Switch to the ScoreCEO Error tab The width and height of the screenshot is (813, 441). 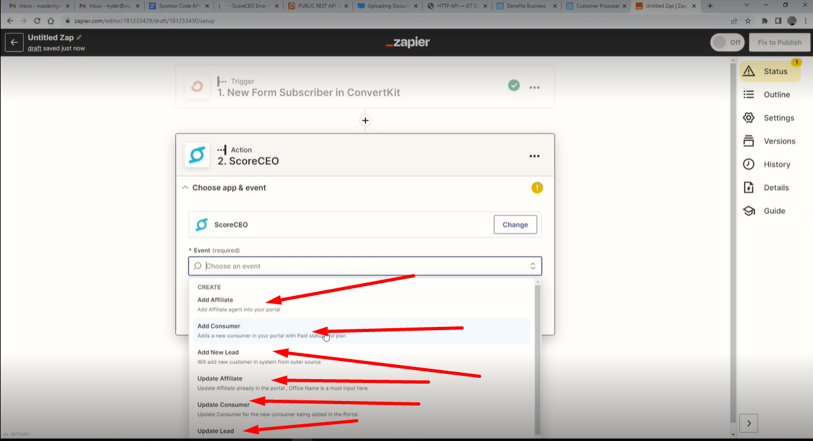click(x=249, y=6)
